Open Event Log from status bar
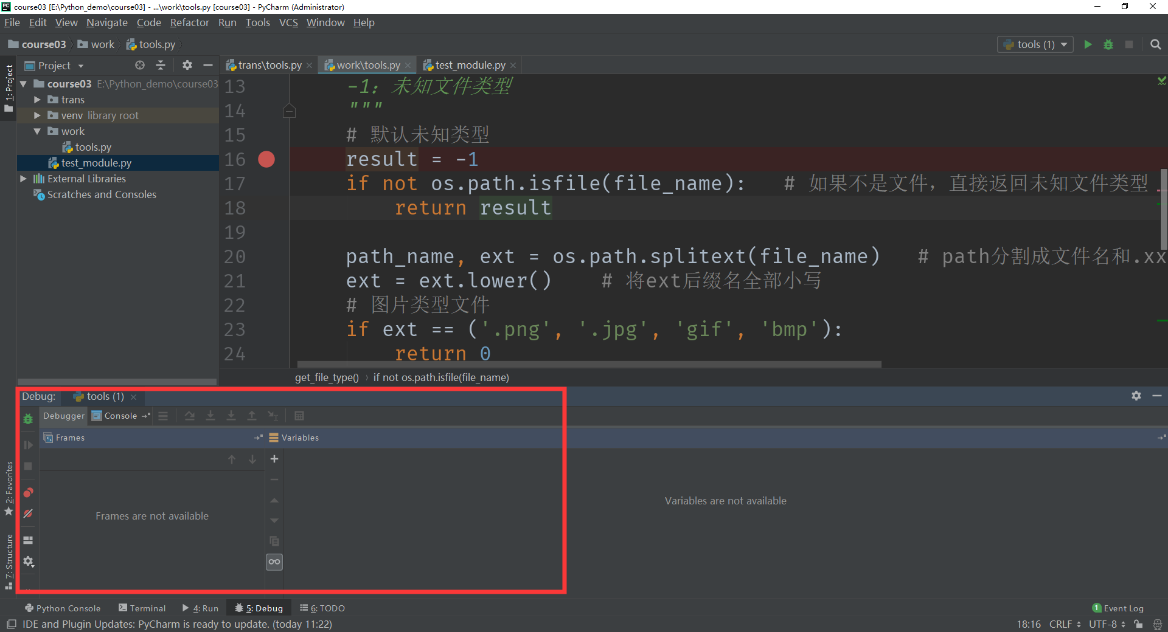The width and height of the screenshot is (1168, 632). (x=1118, y=608)
